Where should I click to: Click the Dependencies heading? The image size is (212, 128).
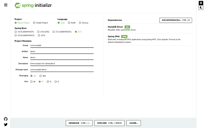coord(115,20)
